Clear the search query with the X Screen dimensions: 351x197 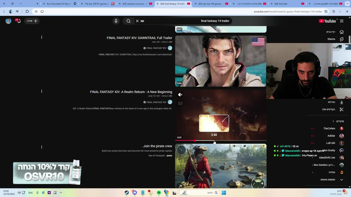(137, 21)
